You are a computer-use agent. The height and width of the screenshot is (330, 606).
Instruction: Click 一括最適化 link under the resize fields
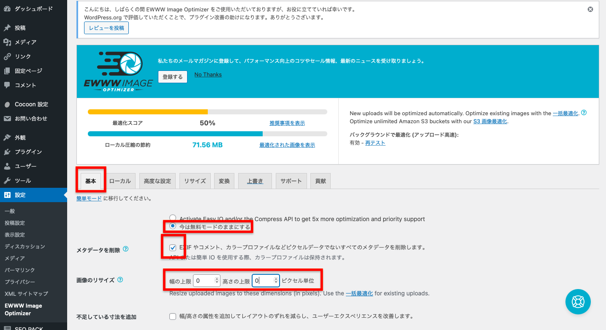coord(359,293)
